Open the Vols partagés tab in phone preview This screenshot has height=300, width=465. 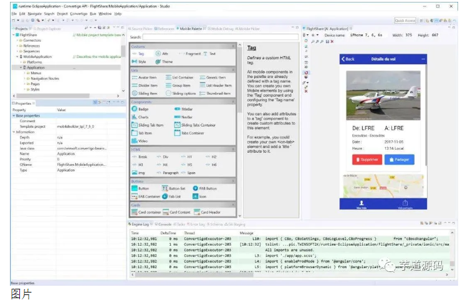405,204
